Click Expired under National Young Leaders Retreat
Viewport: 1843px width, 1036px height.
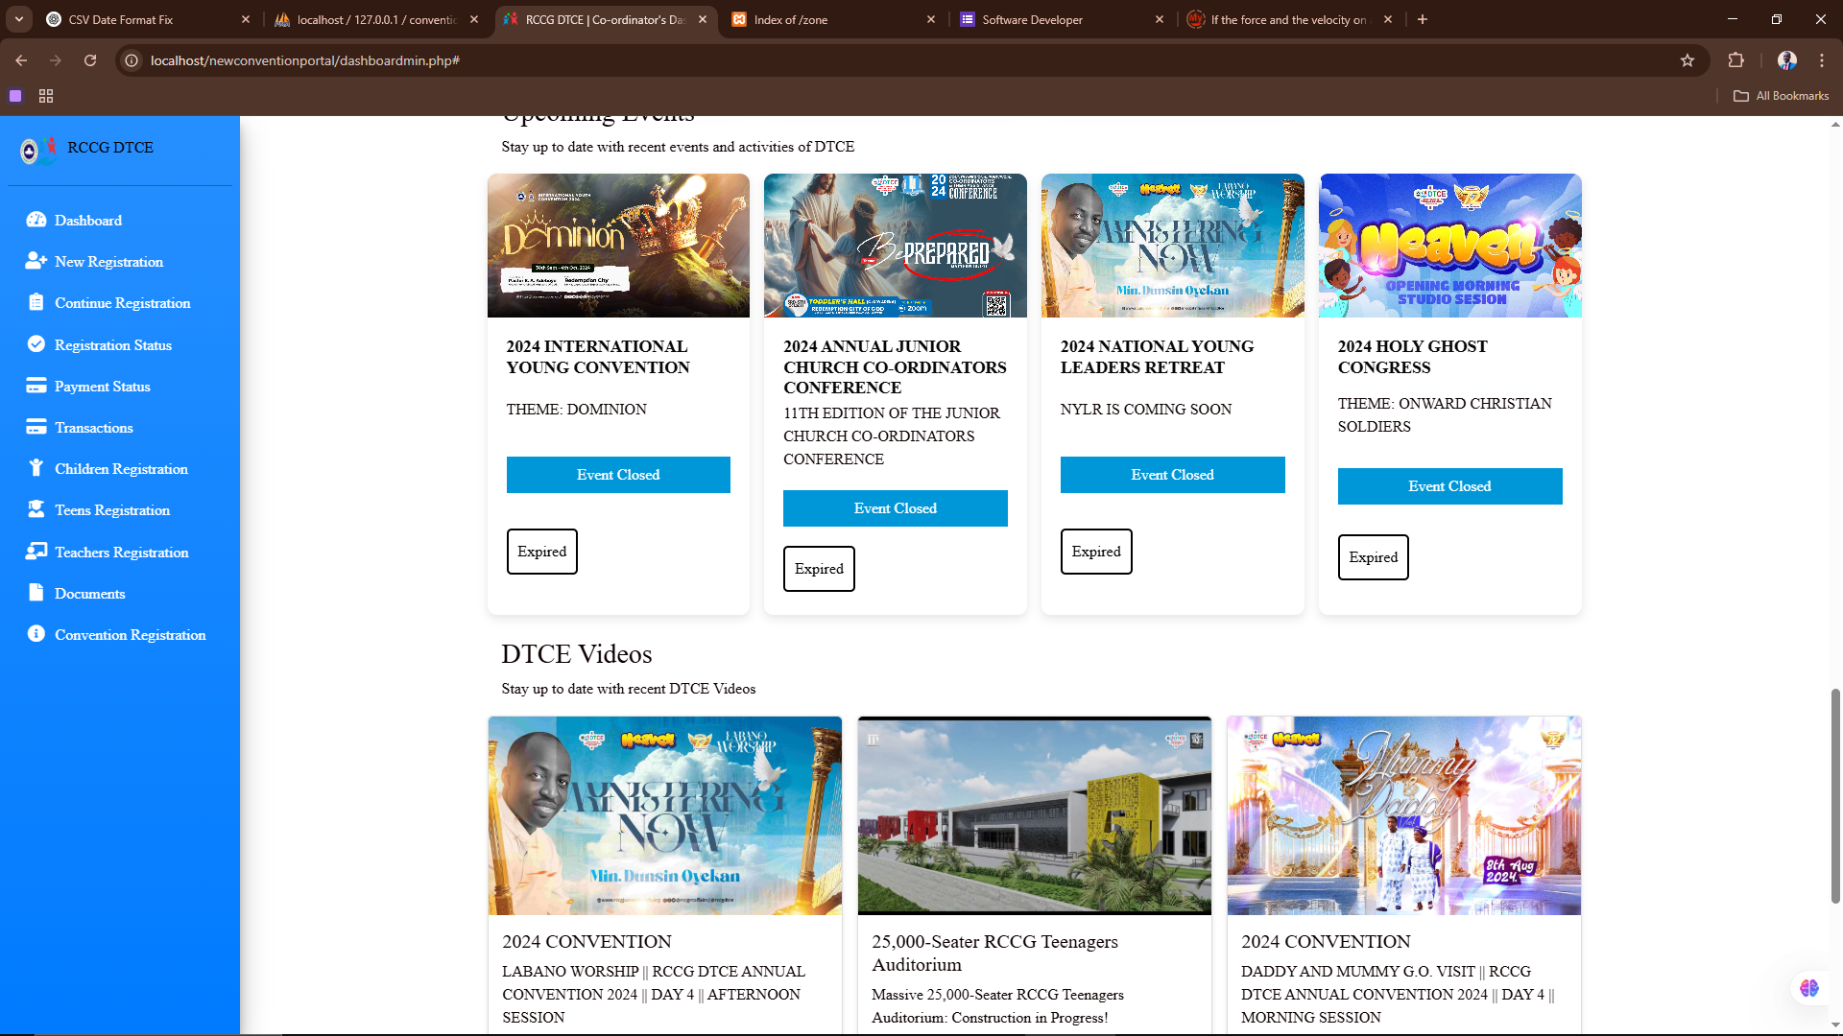(x=1096, y=552)
